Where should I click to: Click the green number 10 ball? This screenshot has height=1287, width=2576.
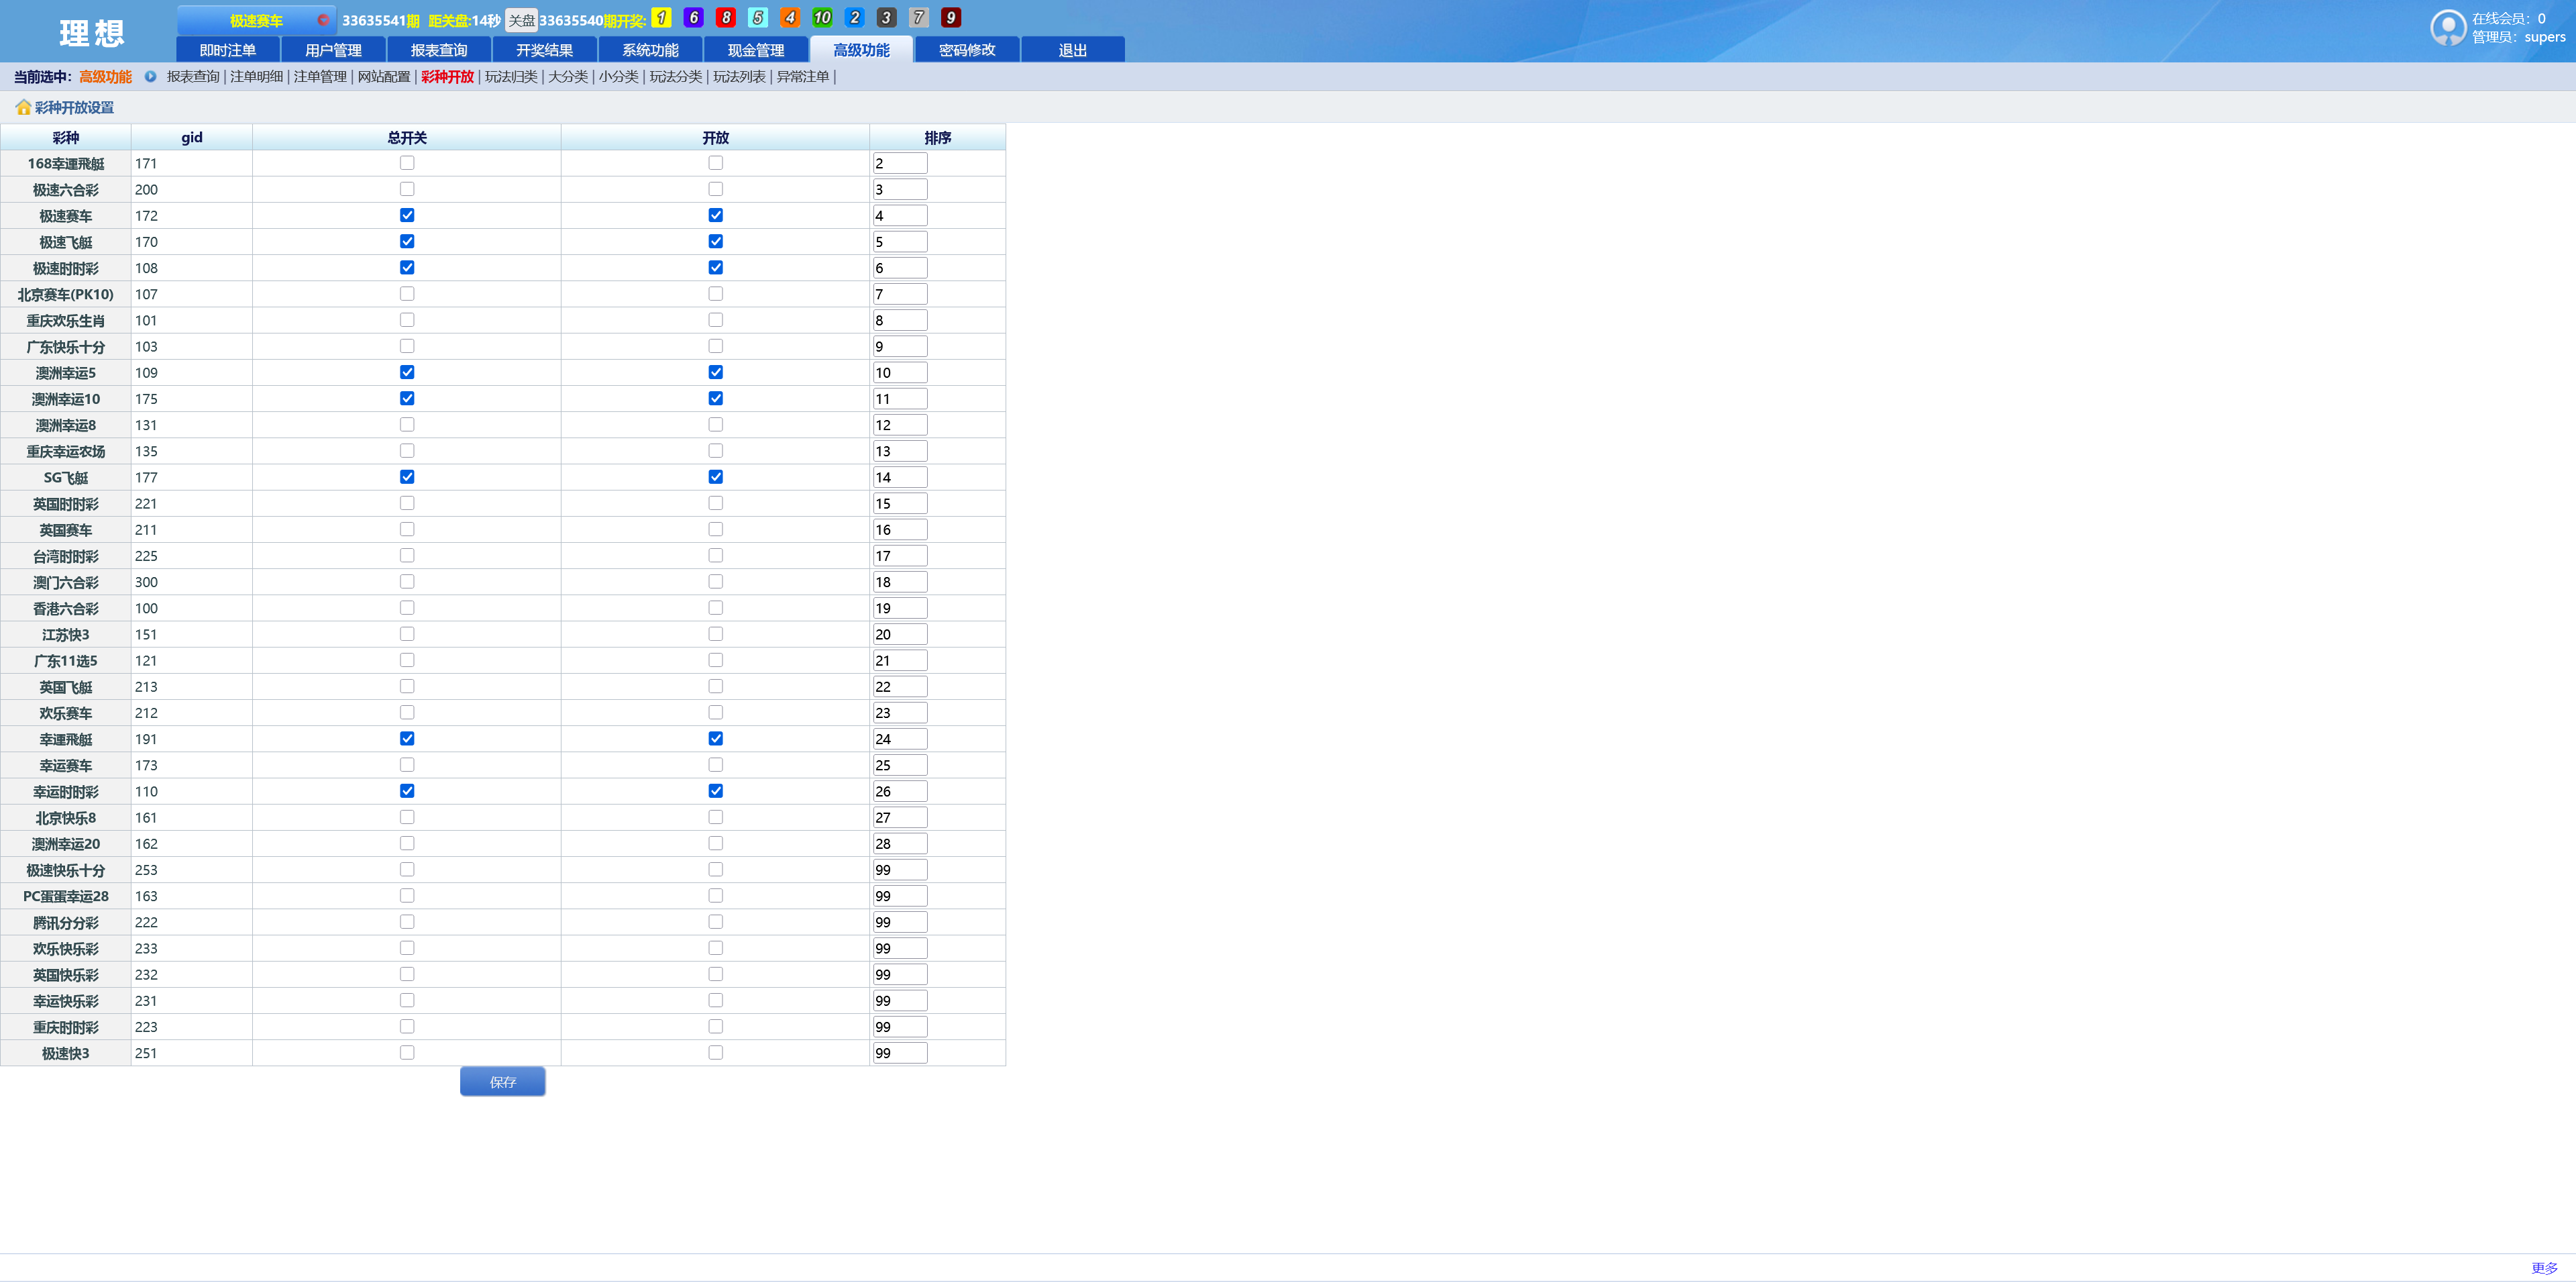pos(822,18)
